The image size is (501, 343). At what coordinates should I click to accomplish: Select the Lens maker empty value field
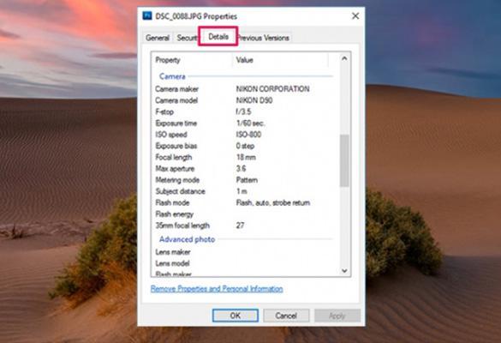coord(284,252)
